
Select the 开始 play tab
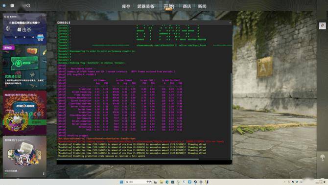click(x=168, y=6)
